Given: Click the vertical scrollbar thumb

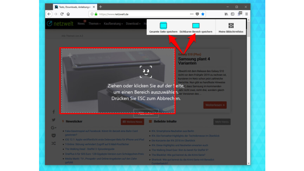Looking at the screenshot, I should click(x=248, y=29).
